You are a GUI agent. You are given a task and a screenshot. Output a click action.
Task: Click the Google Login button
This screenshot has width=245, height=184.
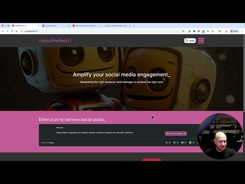(190, 41)
